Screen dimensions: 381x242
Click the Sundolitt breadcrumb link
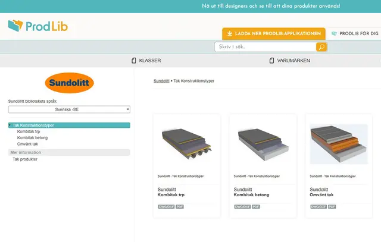coord(161,81)
